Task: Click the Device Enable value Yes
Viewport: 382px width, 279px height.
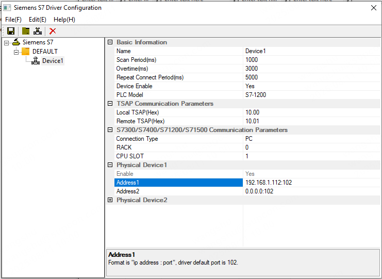Action: coord(250,86)
